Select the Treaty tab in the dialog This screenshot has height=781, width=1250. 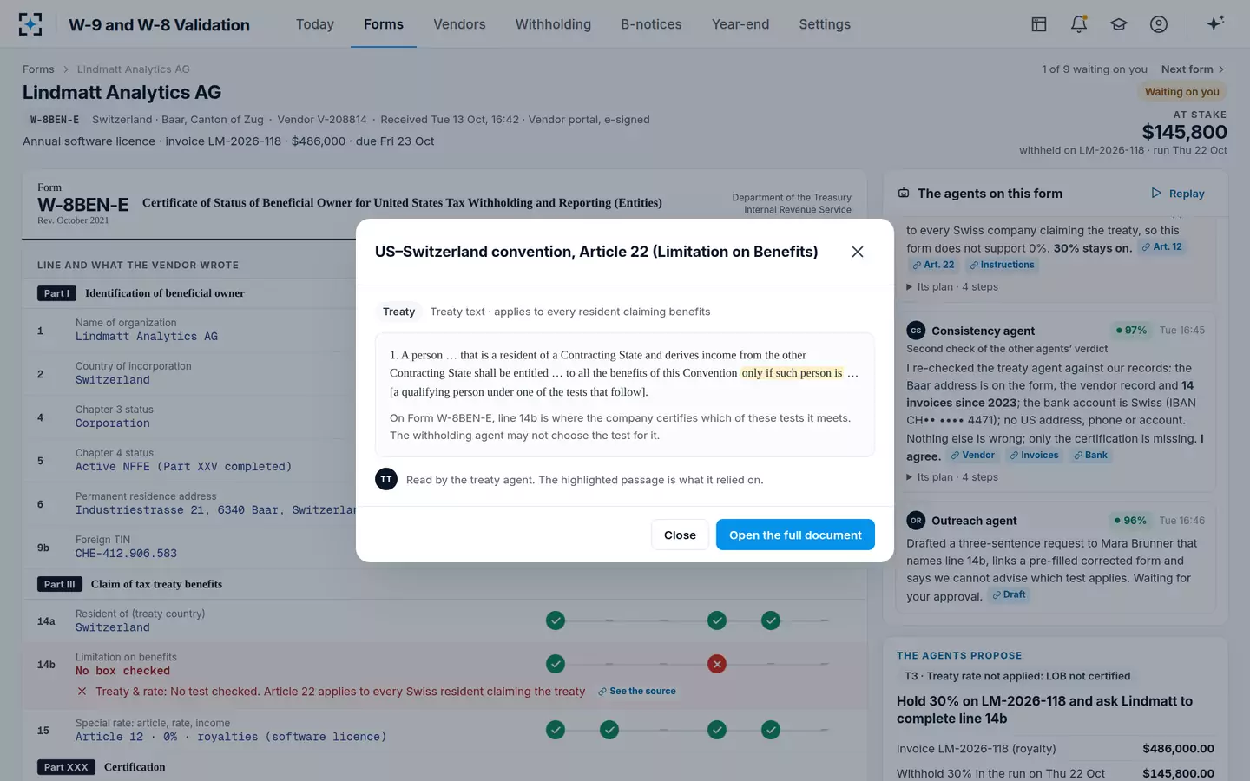point(399,312)
